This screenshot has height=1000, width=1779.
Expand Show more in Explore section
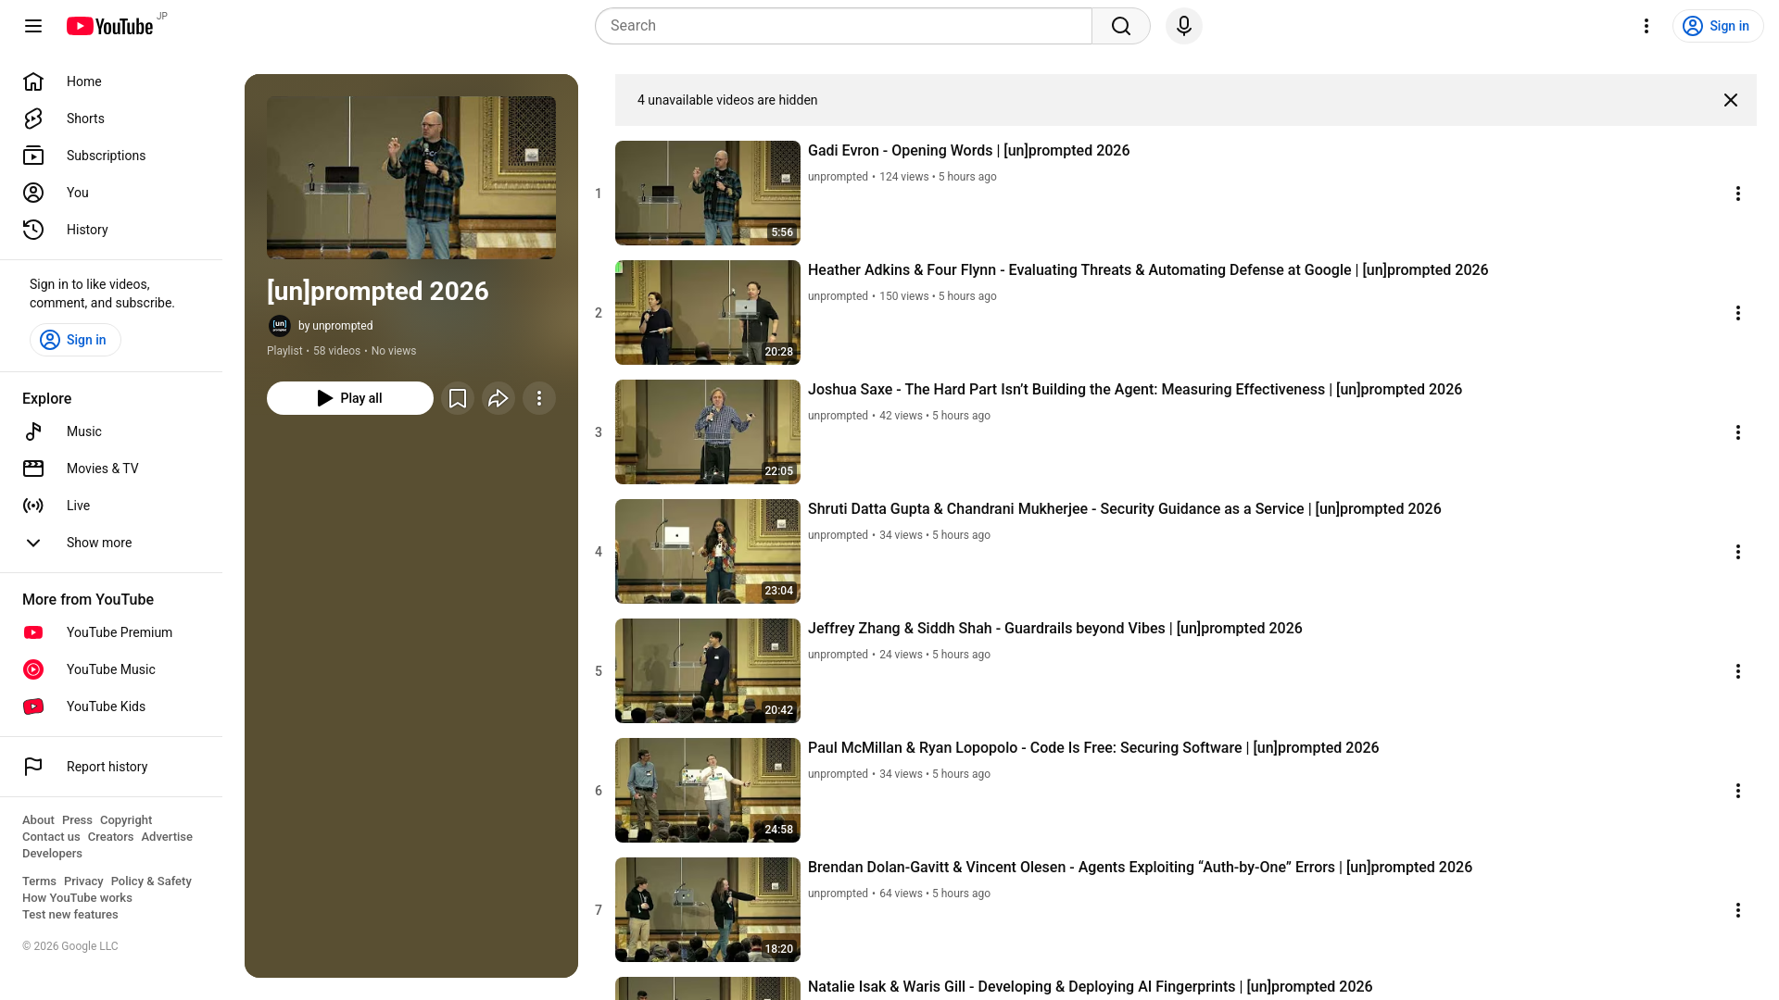tap(98, 543)
